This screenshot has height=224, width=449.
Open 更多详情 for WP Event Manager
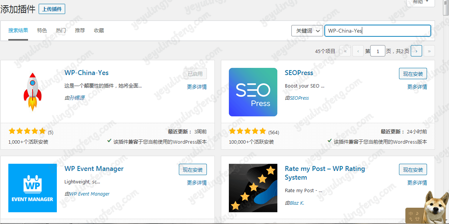point(197,183)
